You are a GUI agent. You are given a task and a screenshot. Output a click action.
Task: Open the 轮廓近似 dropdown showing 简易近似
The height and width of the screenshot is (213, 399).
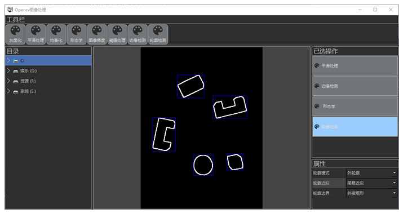pyautogui.click(x=372, y=183)
